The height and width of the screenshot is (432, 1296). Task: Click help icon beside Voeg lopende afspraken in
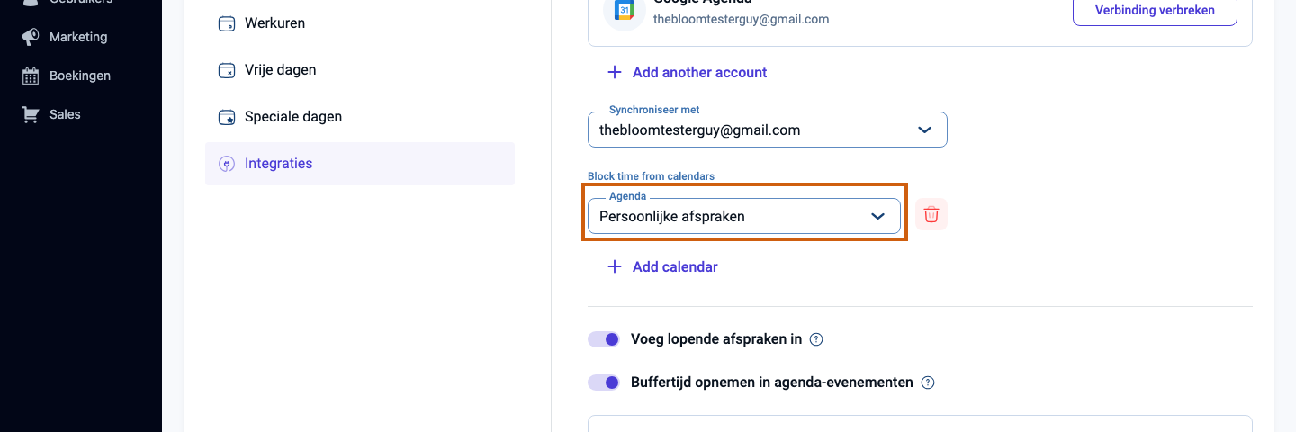(x=816, y=339)
